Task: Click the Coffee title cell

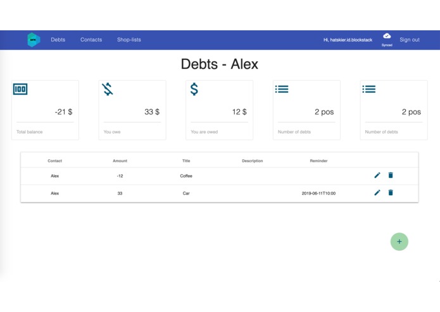Action: click(x=186, y=176)
